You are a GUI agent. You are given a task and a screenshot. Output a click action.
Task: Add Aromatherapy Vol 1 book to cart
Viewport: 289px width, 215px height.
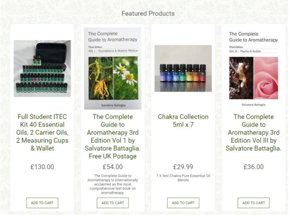pos(113,203)
